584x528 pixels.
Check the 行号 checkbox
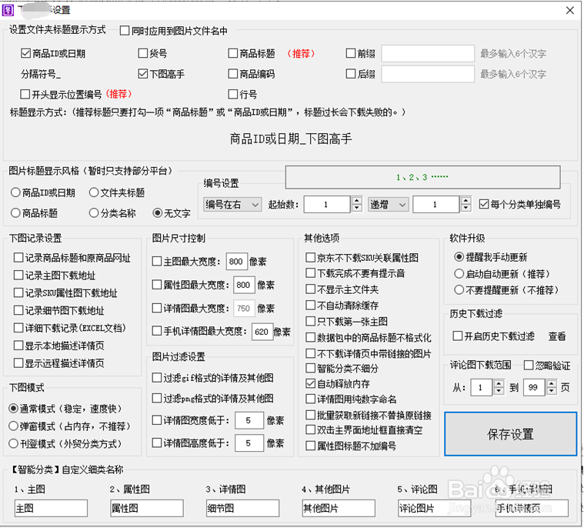point(233,94)
